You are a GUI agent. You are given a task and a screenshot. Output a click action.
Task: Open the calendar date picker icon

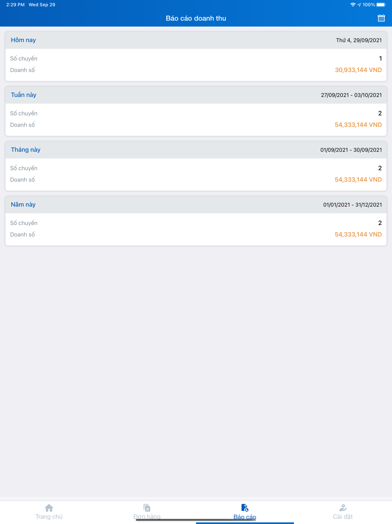tap(381, 18)
